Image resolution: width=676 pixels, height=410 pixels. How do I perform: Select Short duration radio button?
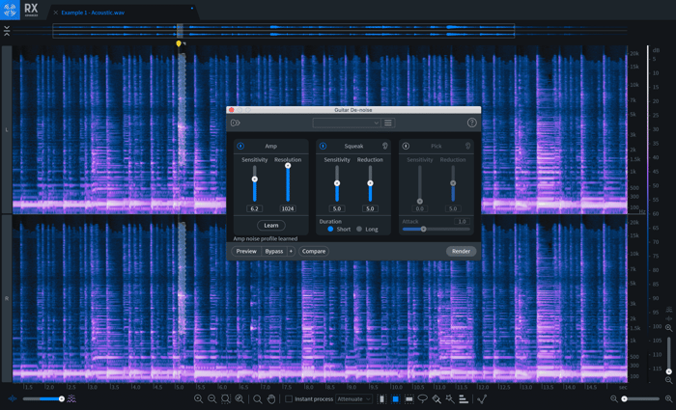coord(330,230)
